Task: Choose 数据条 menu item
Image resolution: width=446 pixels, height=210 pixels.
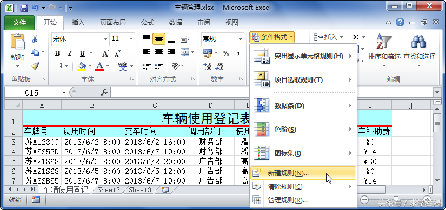Action: pos(303,106)
